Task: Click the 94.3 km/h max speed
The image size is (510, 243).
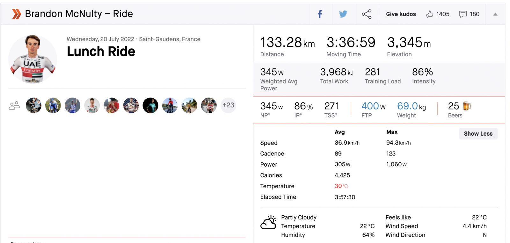Action: 398,143
